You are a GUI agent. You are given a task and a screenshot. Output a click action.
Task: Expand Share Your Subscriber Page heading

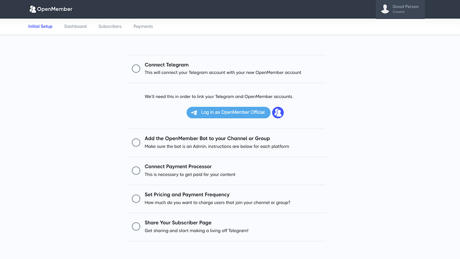click(x=178, y=223)
